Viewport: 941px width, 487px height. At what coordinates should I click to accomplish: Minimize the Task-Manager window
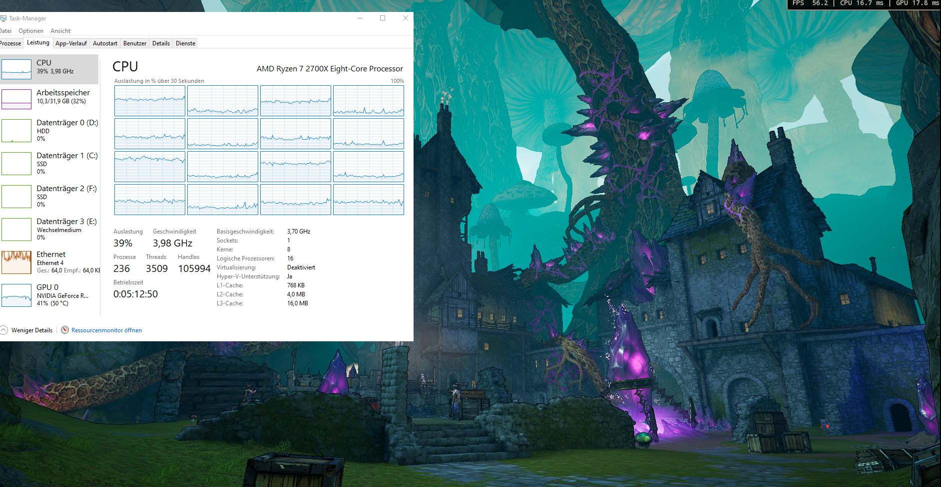[360, 18]
